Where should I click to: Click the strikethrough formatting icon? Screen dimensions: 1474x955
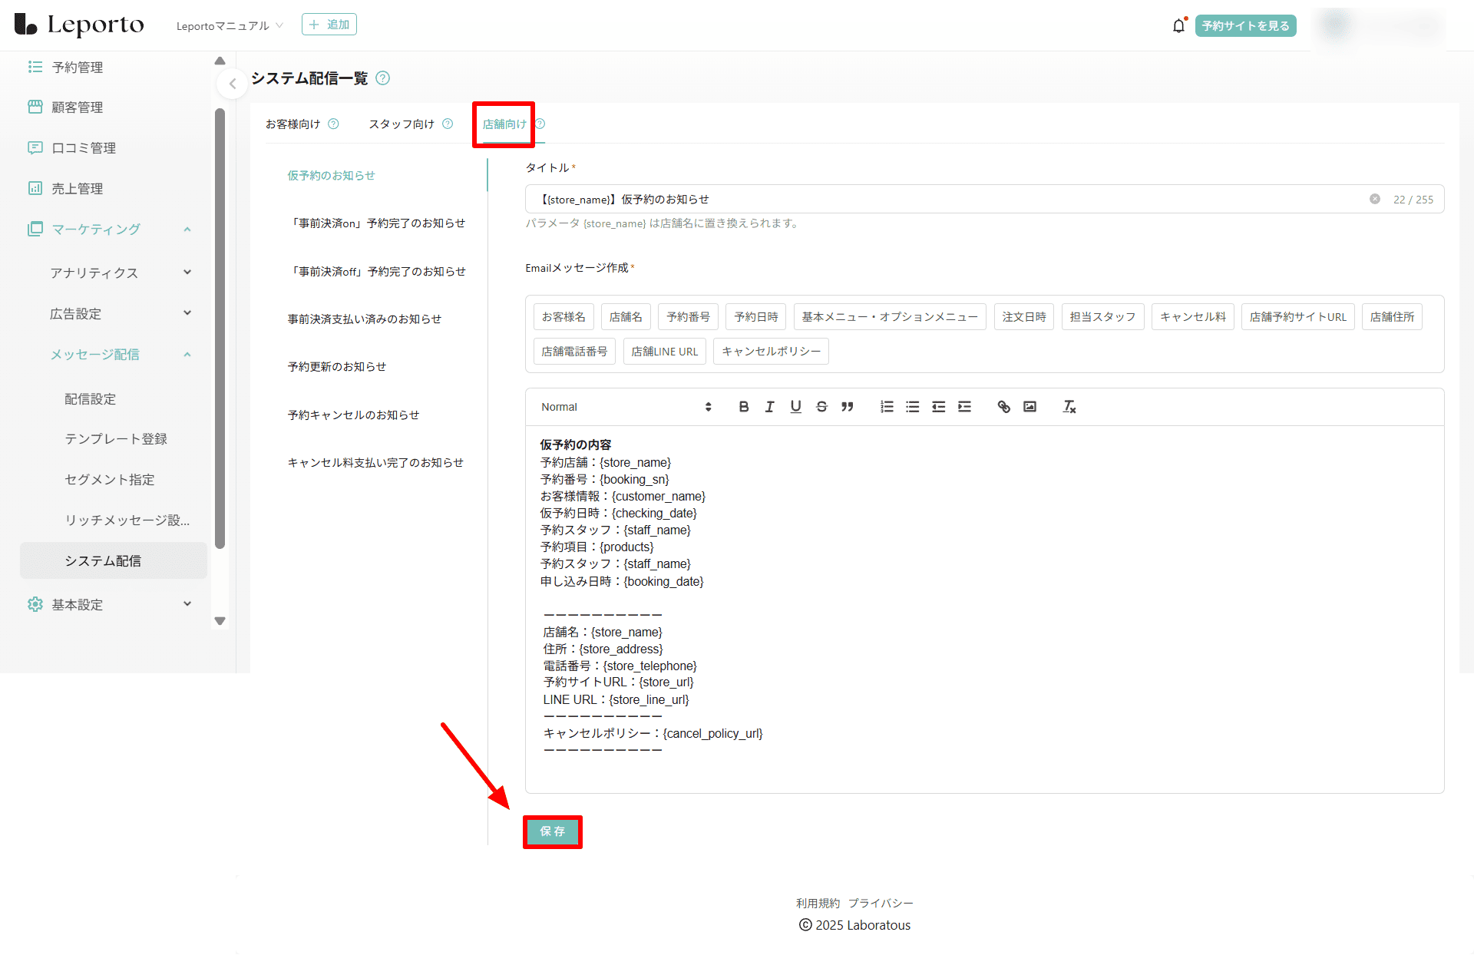tap(821, 407)
